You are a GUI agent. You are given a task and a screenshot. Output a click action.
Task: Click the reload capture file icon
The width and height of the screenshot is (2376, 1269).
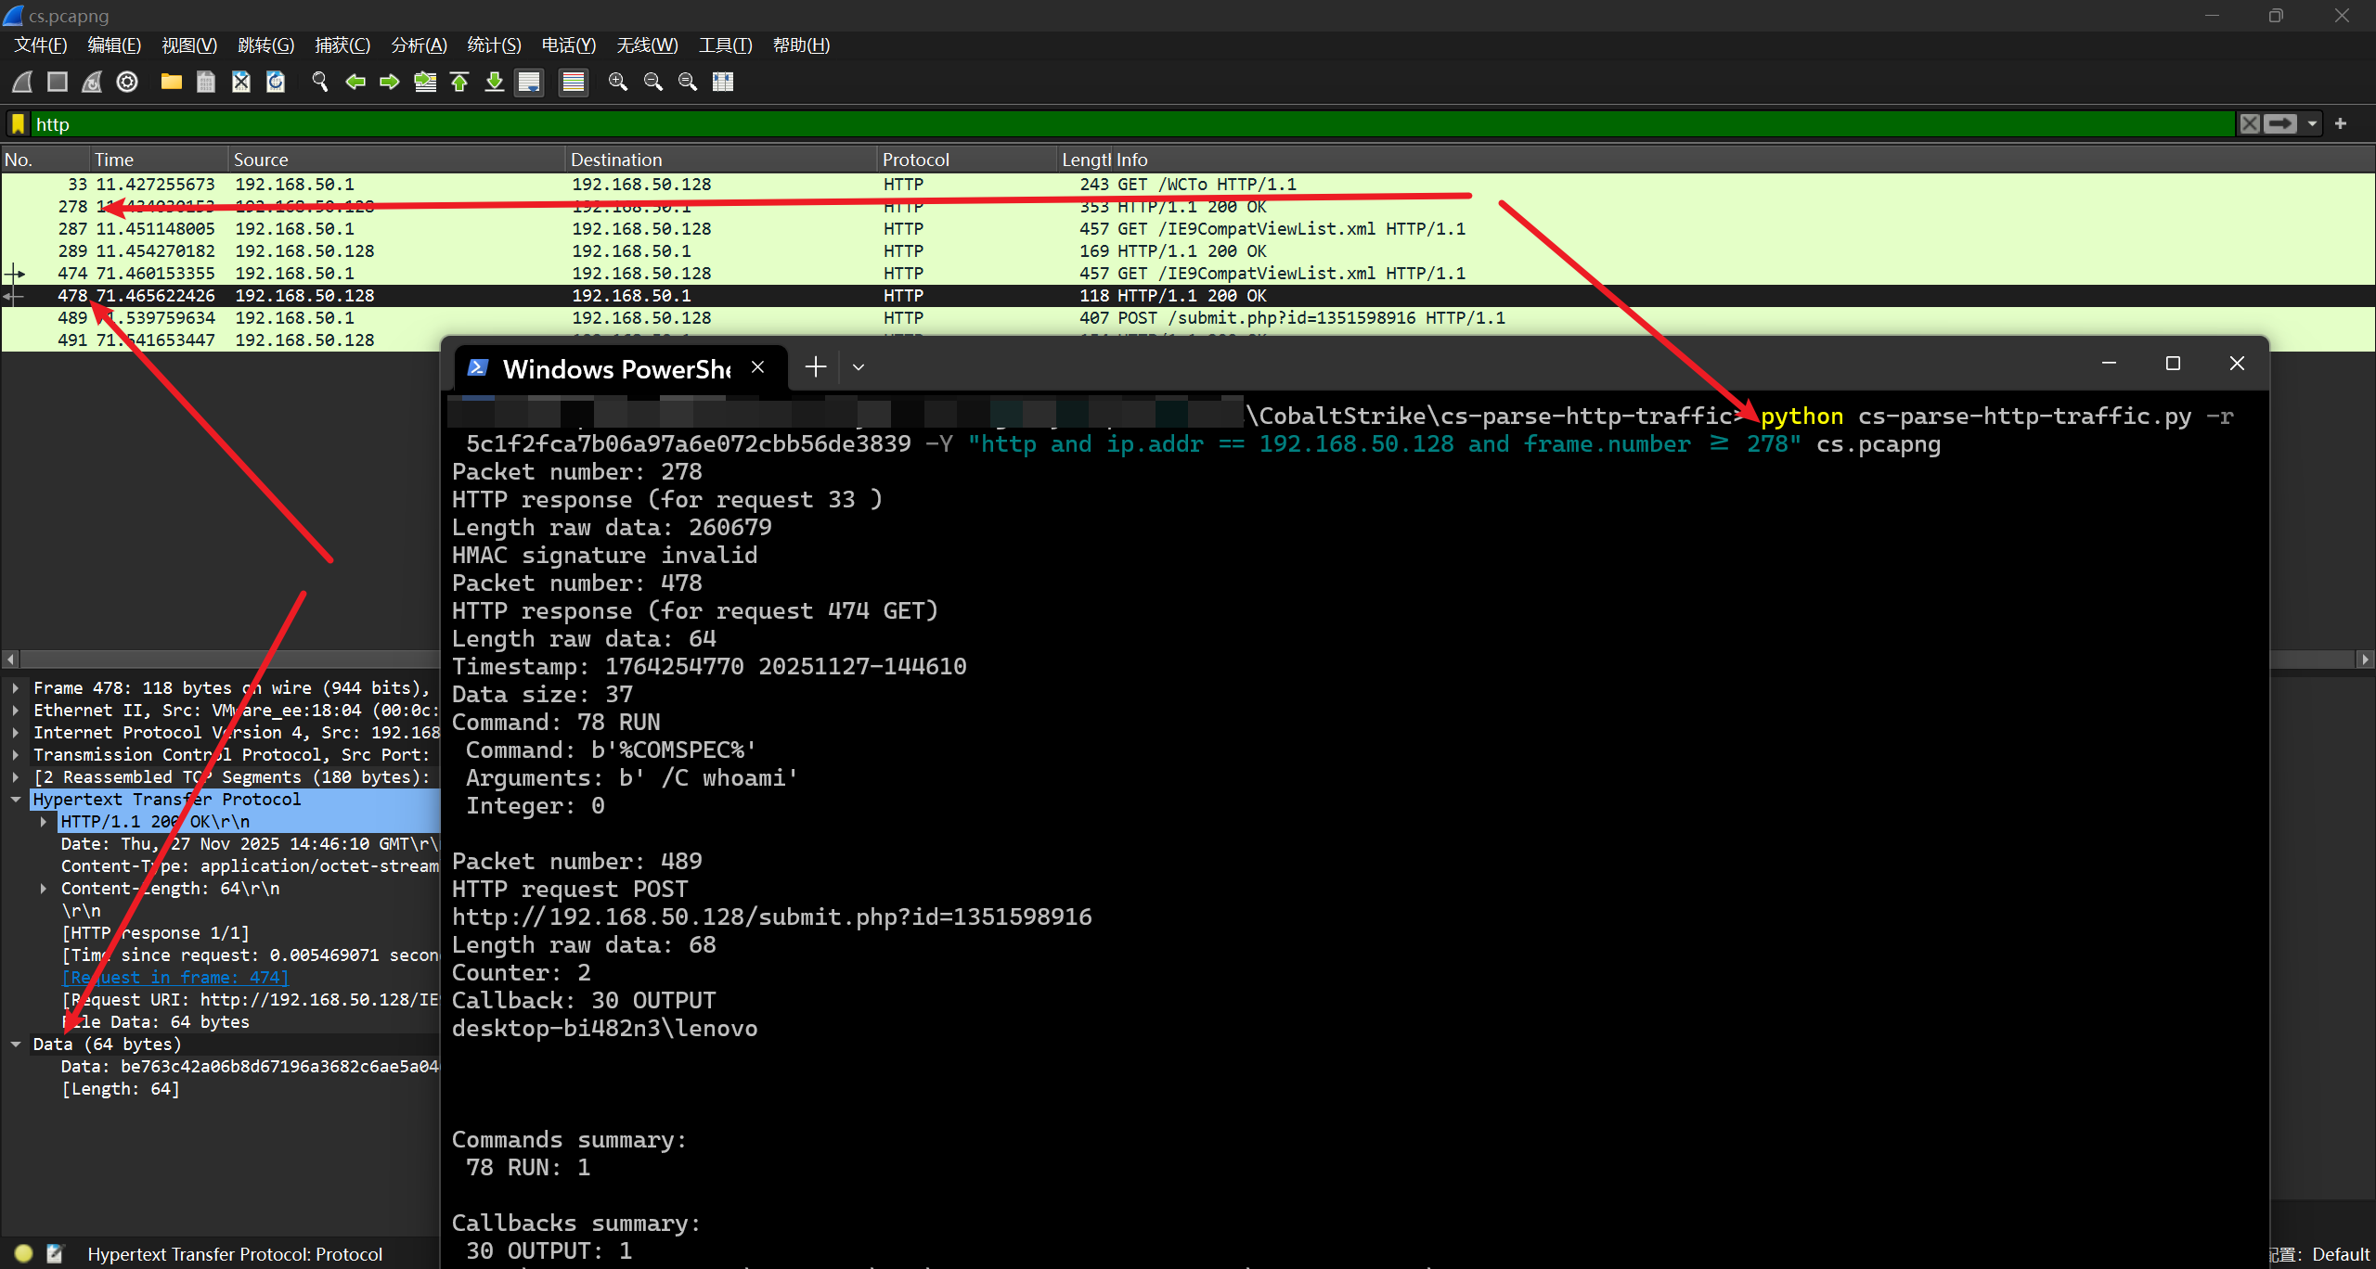tap(276, 82)
